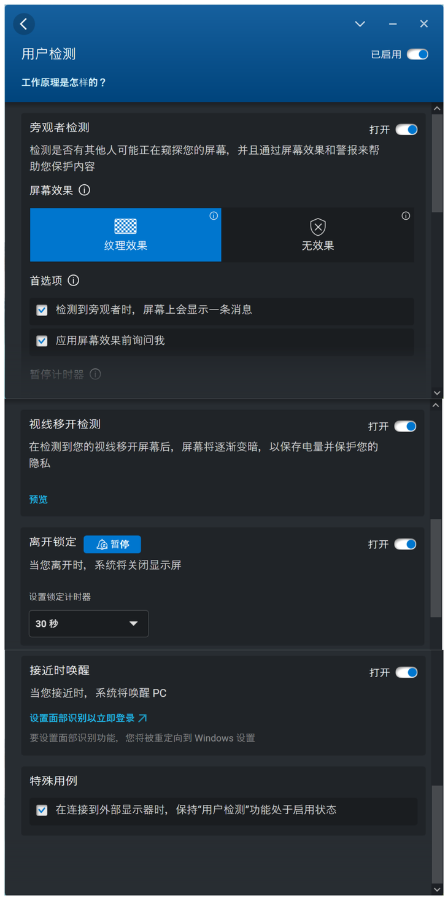Screen dimensions: 448x900
Task: Click the info icon next to 暂停计时器
Action: [95, 374]
